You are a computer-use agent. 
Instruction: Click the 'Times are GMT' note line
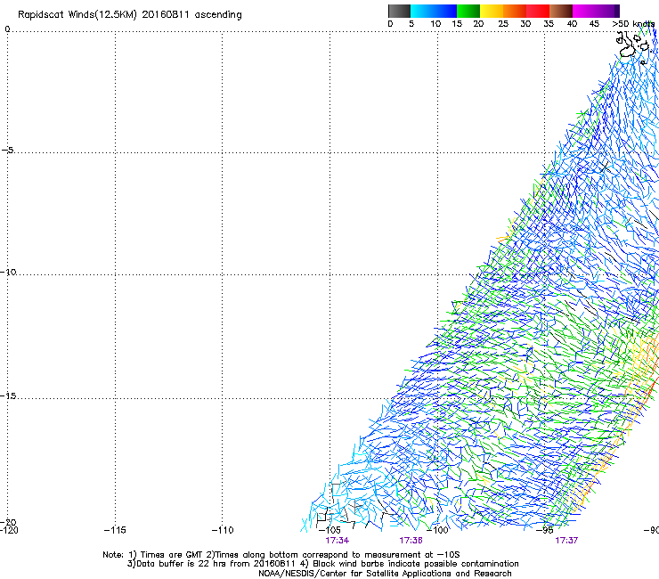coord(281,555)
